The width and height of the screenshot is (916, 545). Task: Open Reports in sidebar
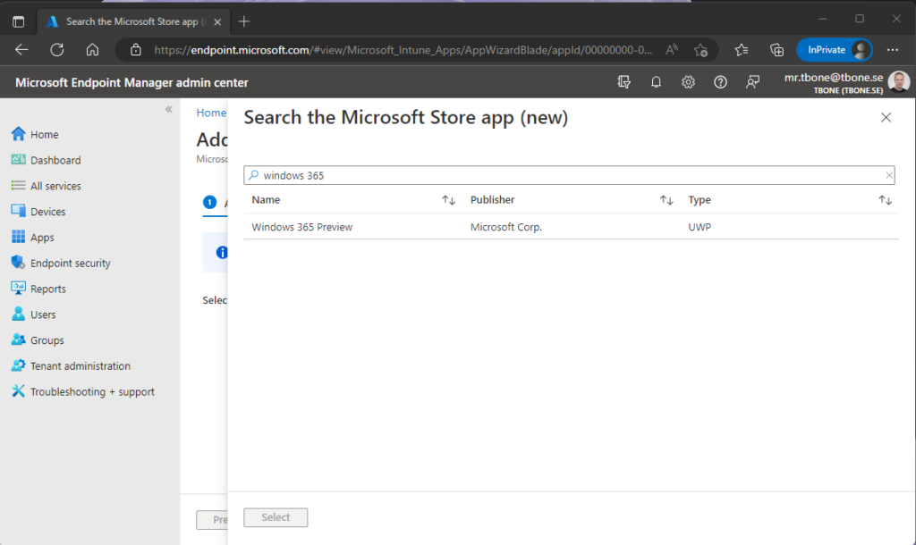click(38, 289)
